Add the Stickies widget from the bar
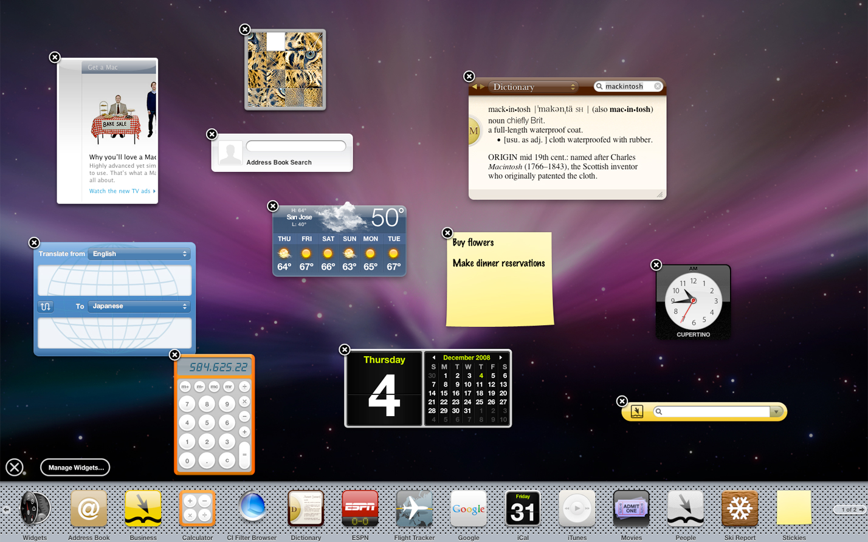 (x=794, y=508)
